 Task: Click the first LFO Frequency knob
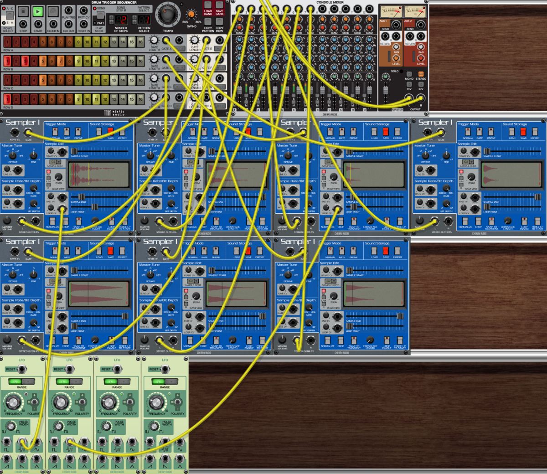point(13,402)
